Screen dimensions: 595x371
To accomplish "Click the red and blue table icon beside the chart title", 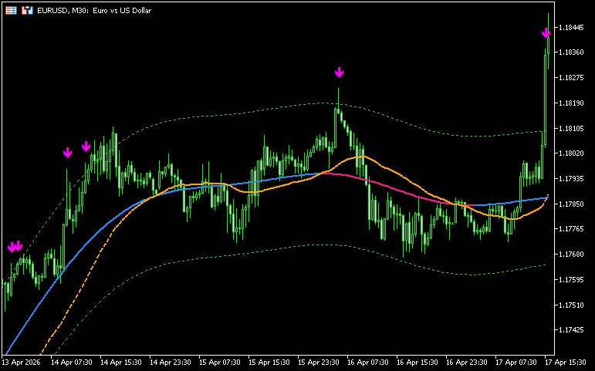I will 11,11.
